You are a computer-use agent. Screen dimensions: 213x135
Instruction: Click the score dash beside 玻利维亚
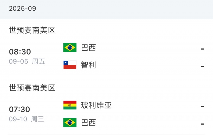coord(202,106)
